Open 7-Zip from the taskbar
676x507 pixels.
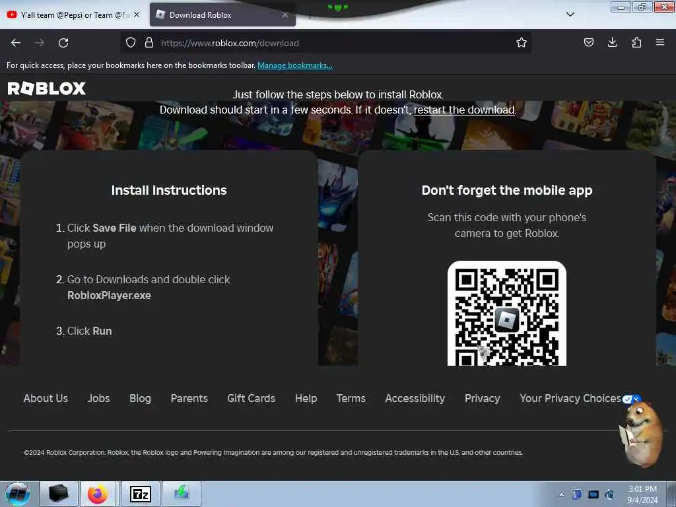pyautogui.click(x=141, y=494)
